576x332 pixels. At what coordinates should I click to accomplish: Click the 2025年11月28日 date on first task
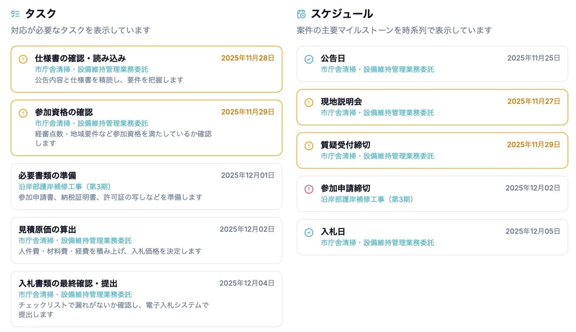coord(247,58)
